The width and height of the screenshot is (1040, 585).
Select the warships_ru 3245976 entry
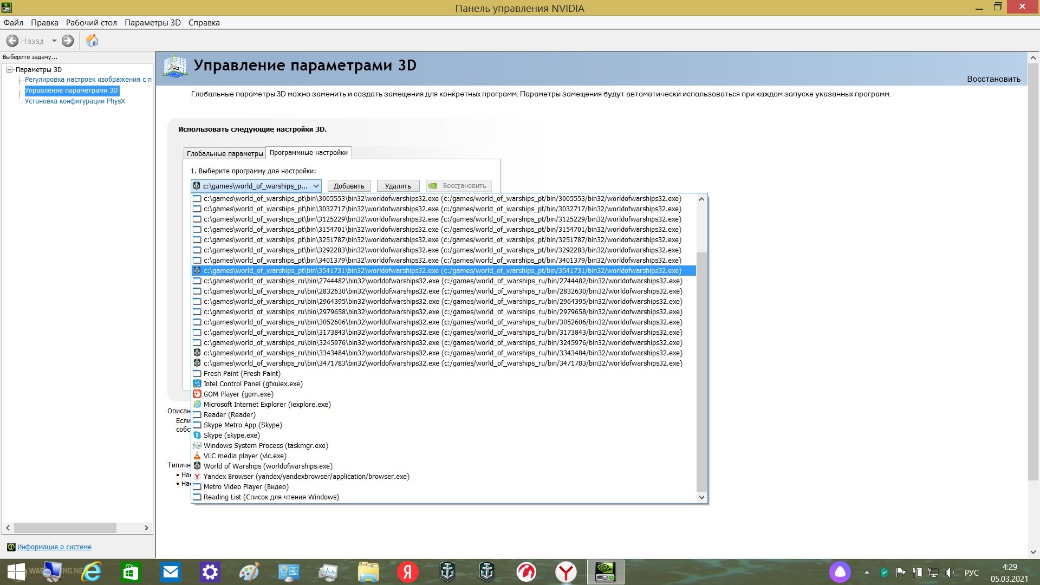pyautogui.click(x=444, y=343)
